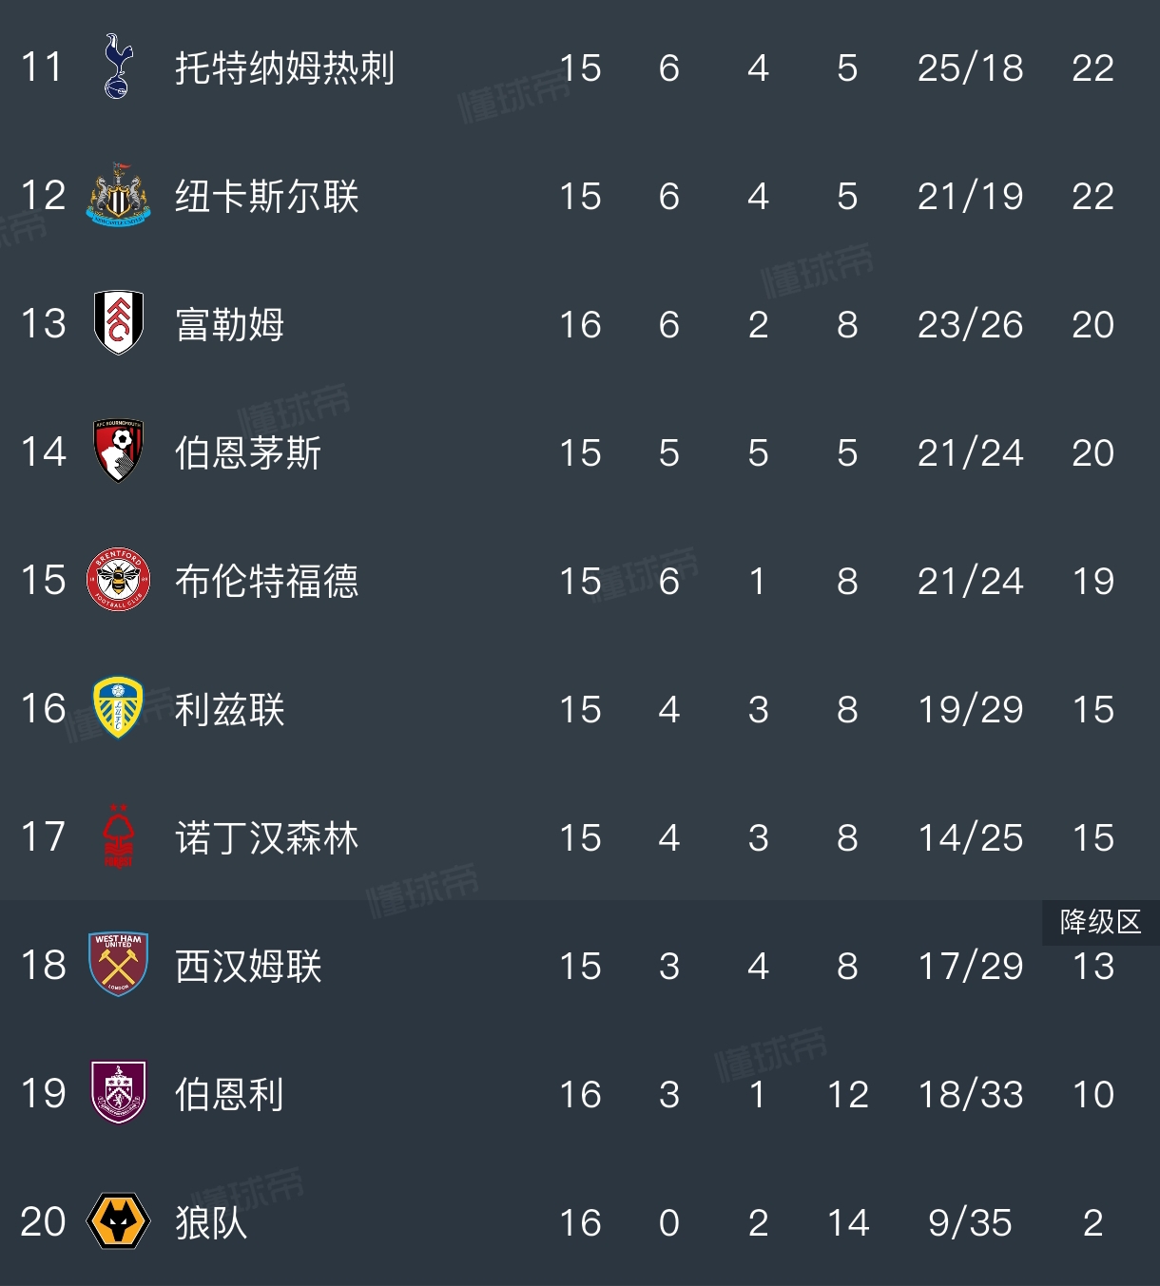Click the 西汉姆联 team name
The height and width of the screenshot is (1286, 1160).
coord(248,967)
